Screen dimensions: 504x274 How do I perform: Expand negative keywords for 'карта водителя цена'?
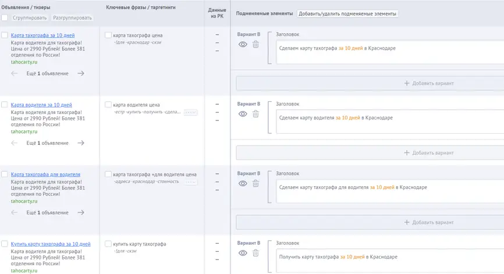pyautogui.click(x=191, y=112)
